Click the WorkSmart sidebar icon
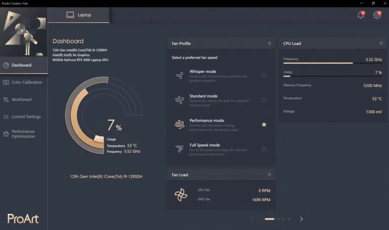Screen dimensions: 389x230 coord(6,100)
